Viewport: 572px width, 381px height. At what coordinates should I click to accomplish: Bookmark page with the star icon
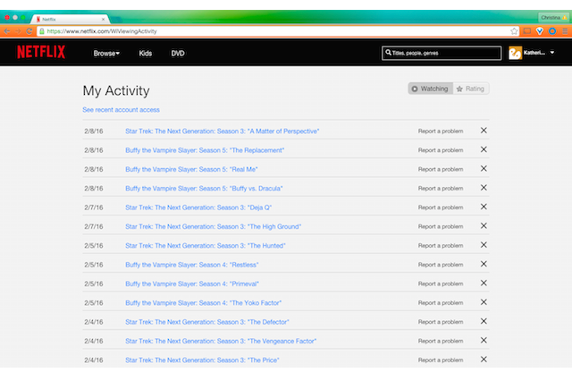pos(514,30)
